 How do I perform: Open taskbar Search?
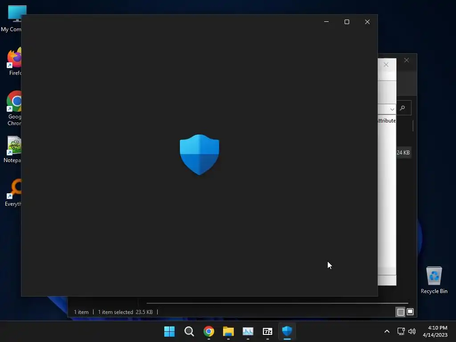(189, 331)
